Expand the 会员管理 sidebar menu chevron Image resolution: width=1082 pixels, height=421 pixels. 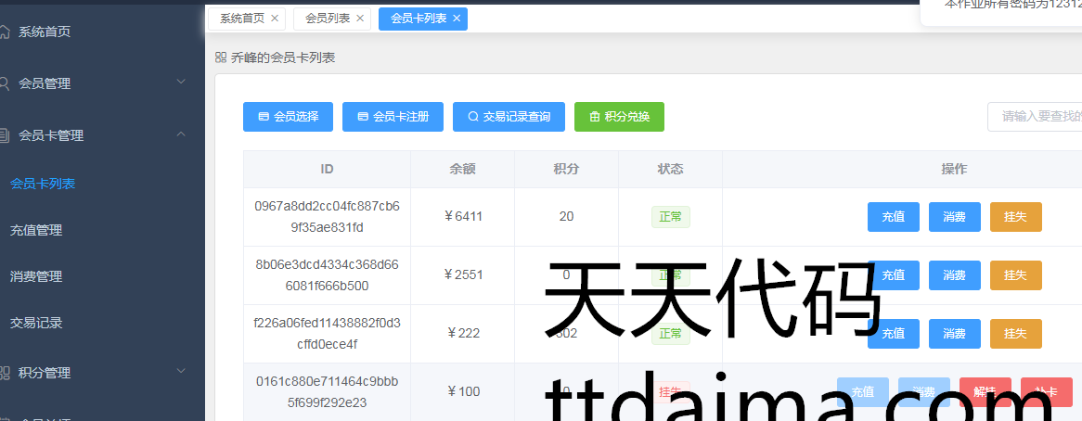tap(181, 83)
